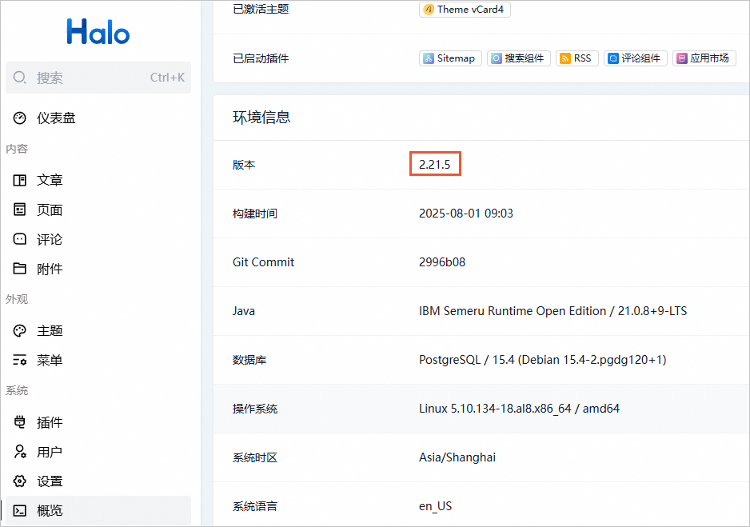Click the articles icon in sidebar
The height and width of the screenshot is (527, 750).
coord(20,181)
